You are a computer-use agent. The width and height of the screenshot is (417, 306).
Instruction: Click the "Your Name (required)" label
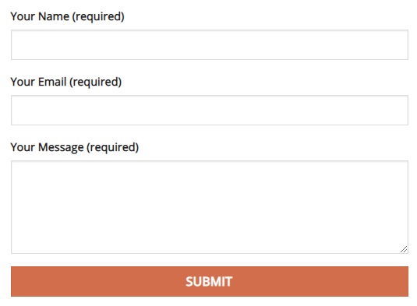pyautogui.click(x=67, y=16)
